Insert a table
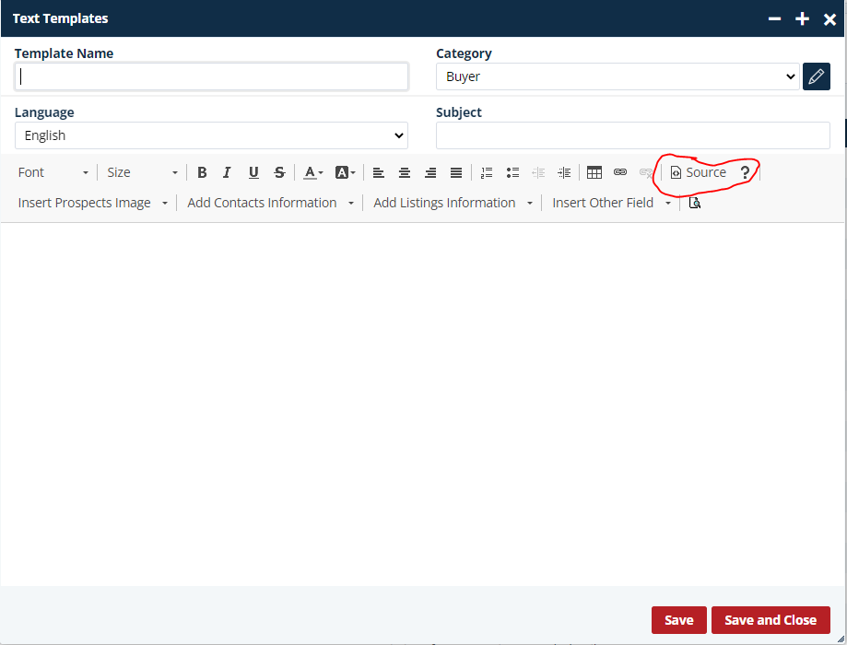The image size is (847, 645). pos(594,172)
